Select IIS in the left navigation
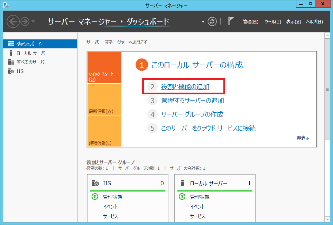Viewport: 333px width, 225px height. 20,71
